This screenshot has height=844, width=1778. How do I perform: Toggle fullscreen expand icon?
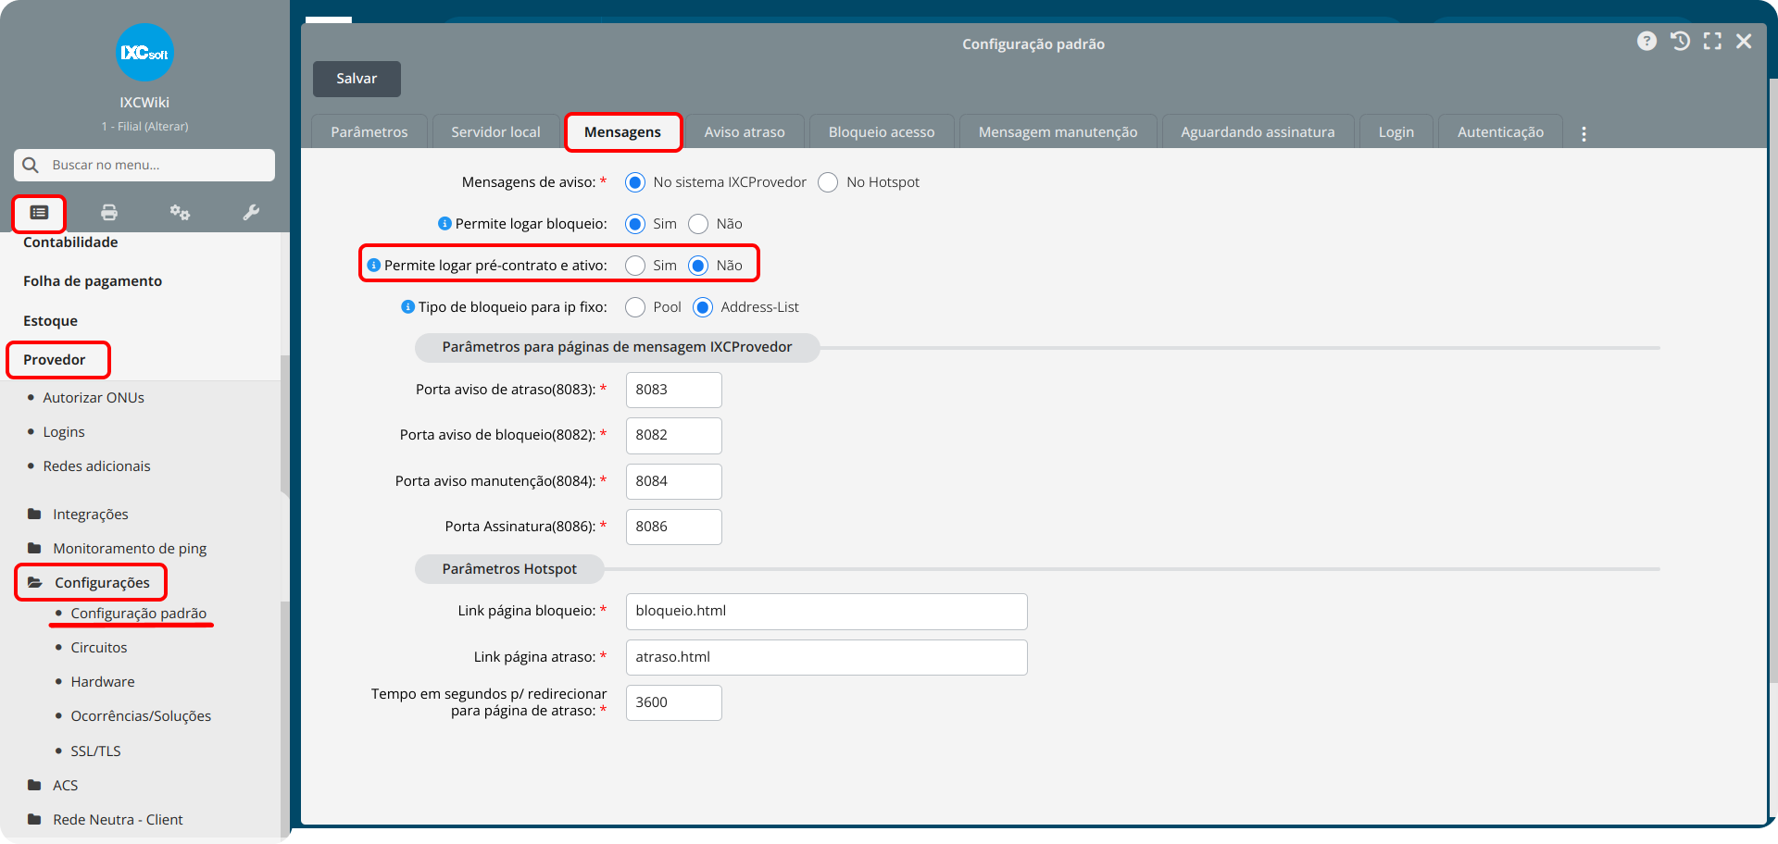(1712, 41)
